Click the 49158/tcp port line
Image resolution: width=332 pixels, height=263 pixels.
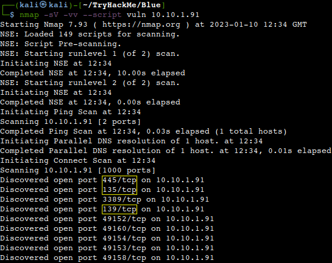coord(107,258)
